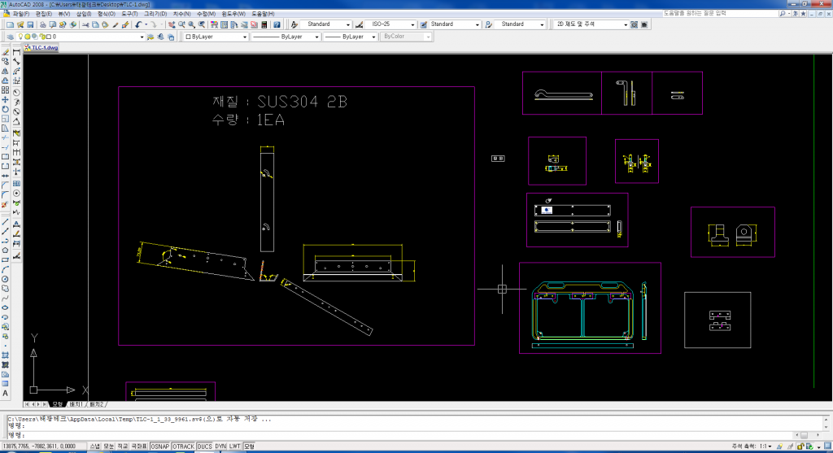This screenshot has width=833, height=453.
Task: Click the Erase tool icon
Action: coord(6,52)
